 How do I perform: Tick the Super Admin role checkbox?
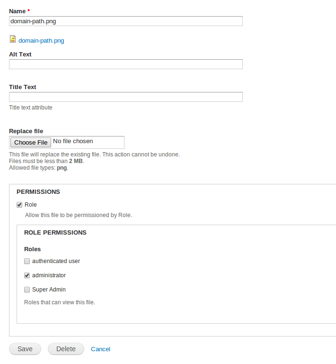(x=27, y=290)
